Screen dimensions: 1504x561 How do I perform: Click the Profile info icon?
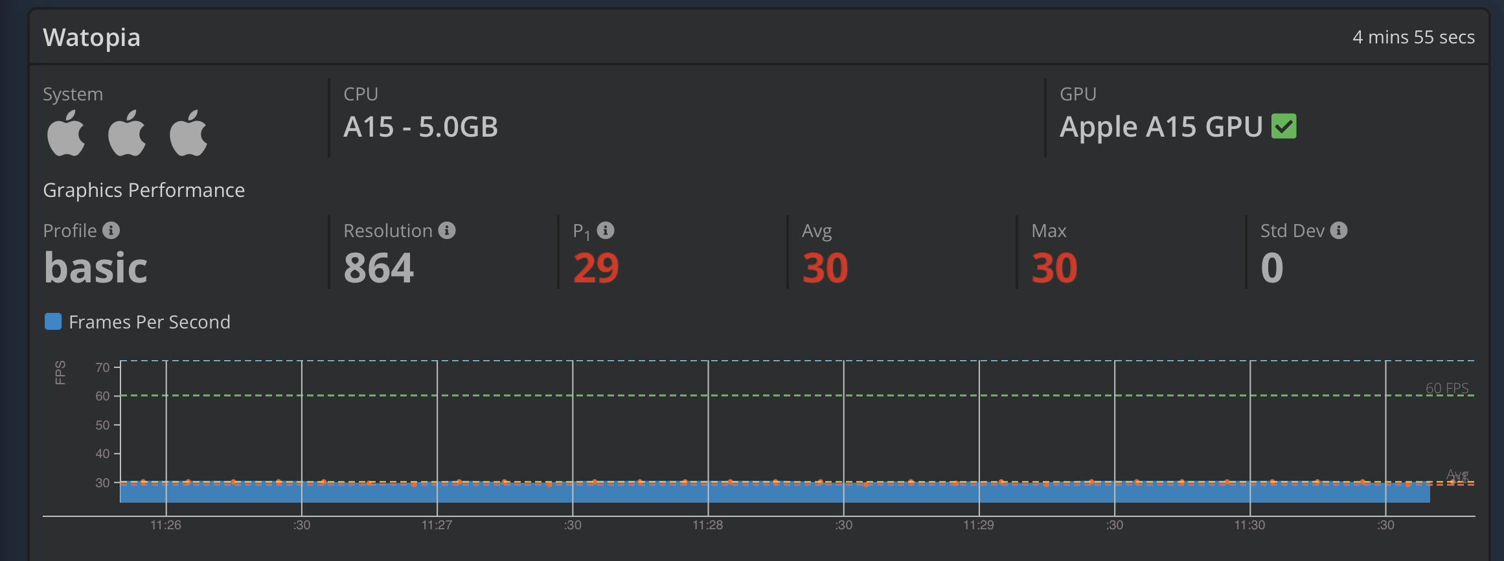tap(111, 231)
